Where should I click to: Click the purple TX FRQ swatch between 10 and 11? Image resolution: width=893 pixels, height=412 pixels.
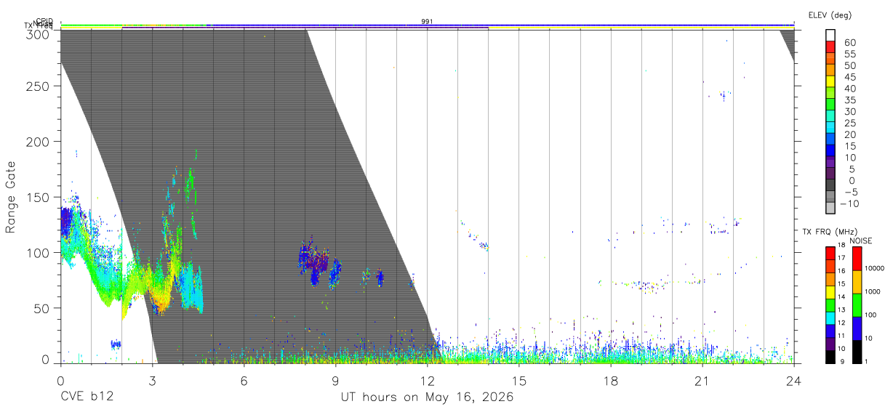[829, 343]
